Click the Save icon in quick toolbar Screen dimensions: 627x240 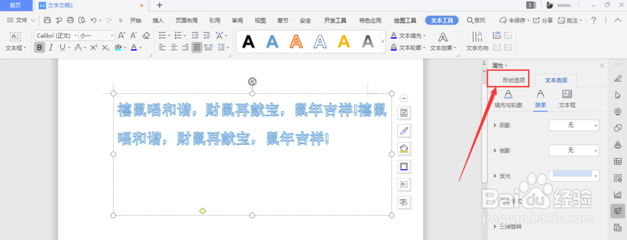[47, 20]
